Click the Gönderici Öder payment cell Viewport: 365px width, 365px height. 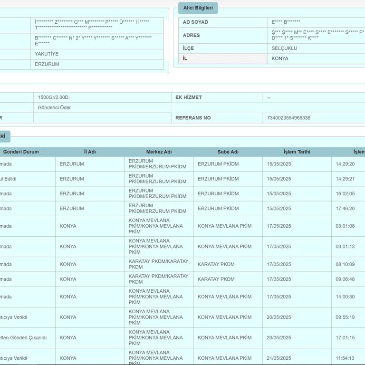[x=102, y=107]
